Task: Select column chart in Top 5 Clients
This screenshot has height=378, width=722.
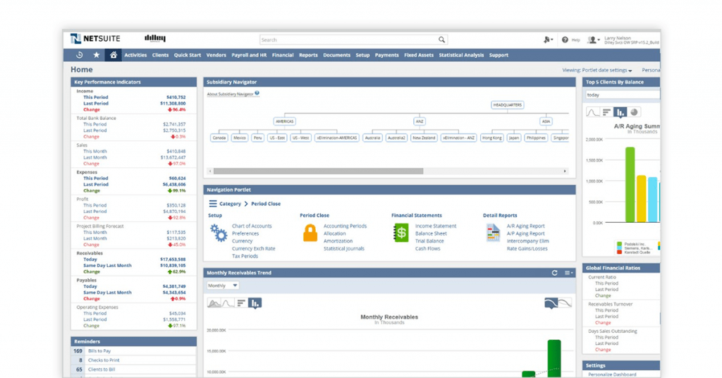Action: [620, 112]
